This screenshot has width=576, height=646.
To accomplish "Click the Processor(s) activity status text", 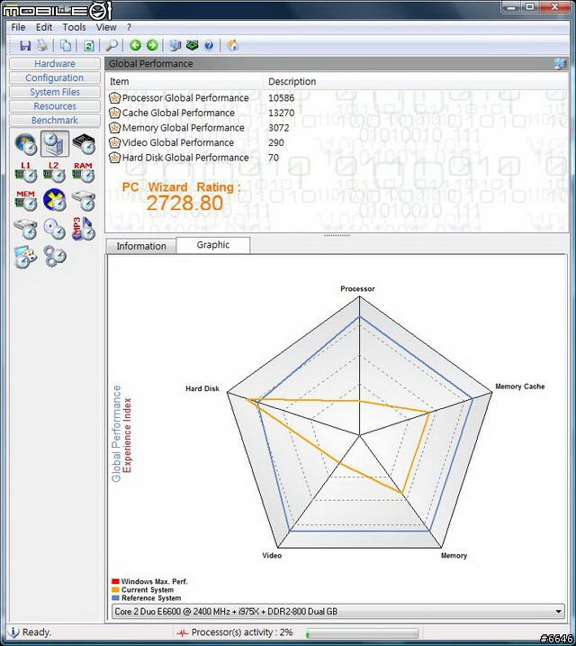I will tap(242, 632).
